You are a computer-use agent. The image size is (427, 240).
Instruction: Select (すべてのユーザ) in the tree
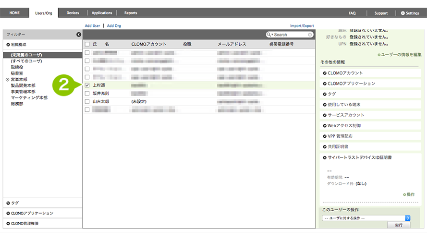26,61
